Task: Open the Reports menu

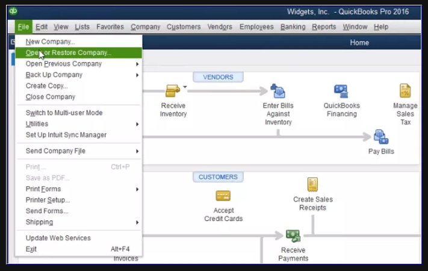Action: tap(324, 26)
